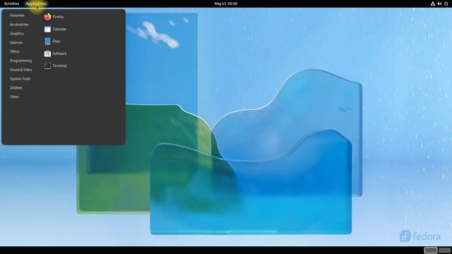This screenshot has width=452, height=254.
Task: Open the Activities overview
Action: (x=11, y=4)
